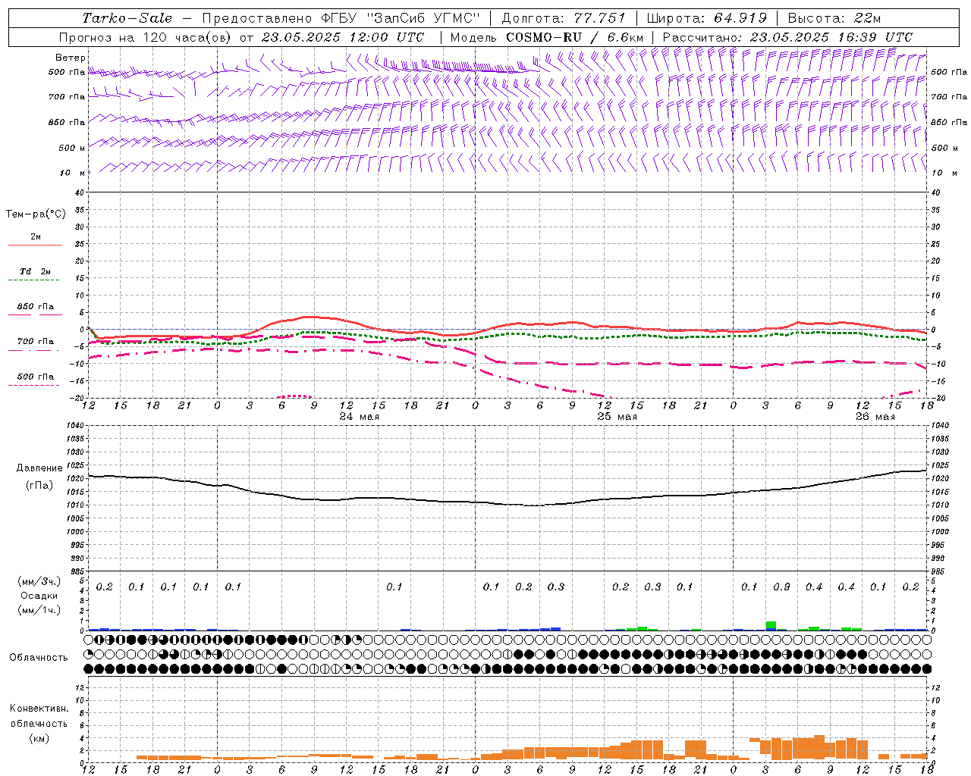Click the Долгота: 77.751 longitude value
The image size is (971, 776).
(x=564, y=18)
